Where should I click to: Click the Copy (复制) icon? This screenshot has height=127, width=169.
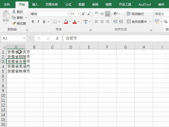click(x=14, y=18)
